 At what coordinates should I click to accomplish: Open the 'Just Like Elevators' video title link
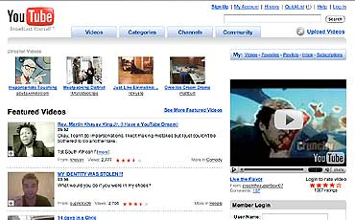coord(136,88)
